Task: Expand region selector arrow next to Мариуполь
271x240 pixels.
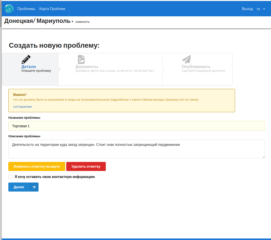Action: pos(73,21)
